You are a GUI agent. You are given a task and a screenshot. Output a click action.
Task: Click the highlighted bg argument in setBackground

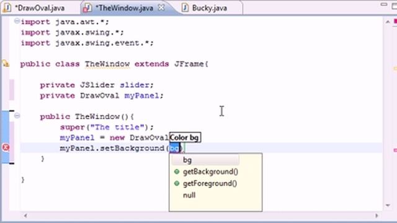[174, 148]
